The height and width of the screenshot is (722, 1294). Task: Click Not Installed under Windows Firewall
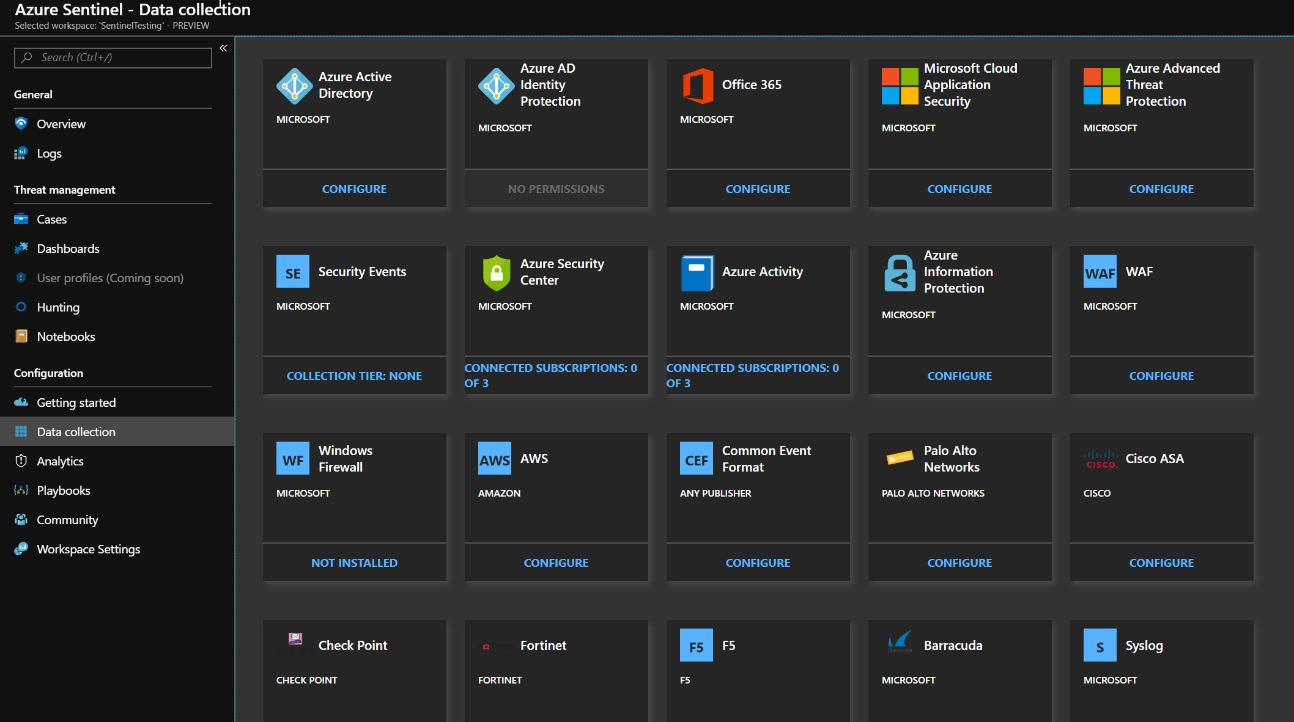click(x=355, y=563)
